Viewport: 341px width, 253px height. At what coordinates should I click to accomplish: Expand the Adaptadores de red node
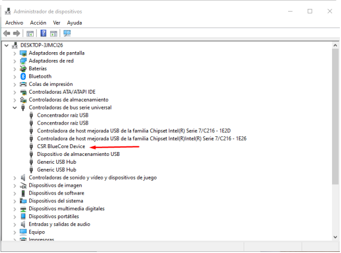click(x=15, y=61)
